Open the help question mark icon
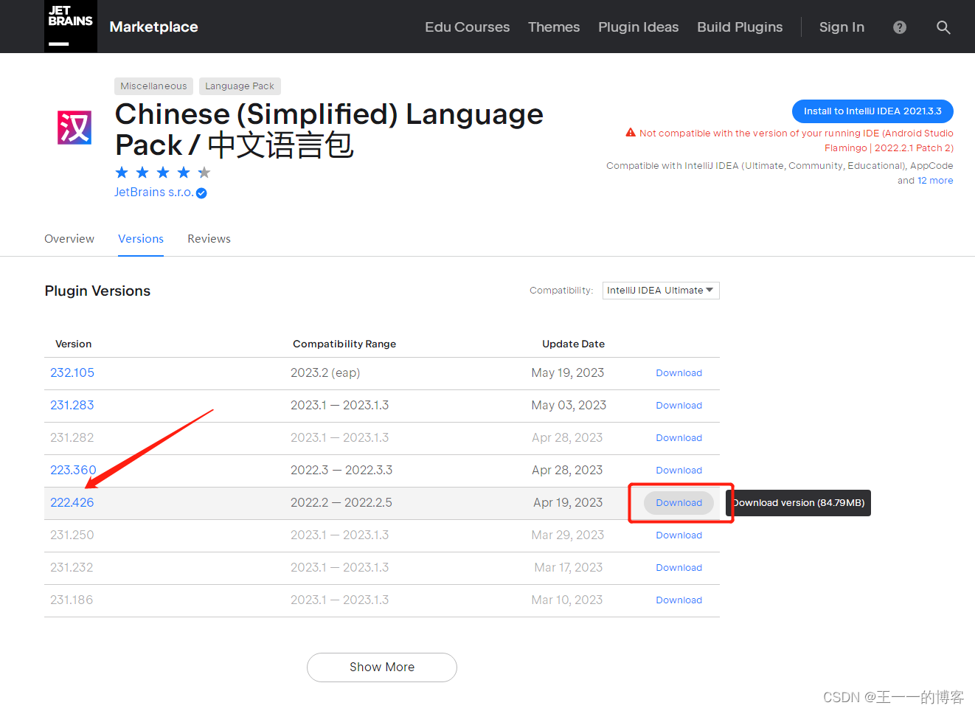The image size is (975, 711). [x=900, y=27]
